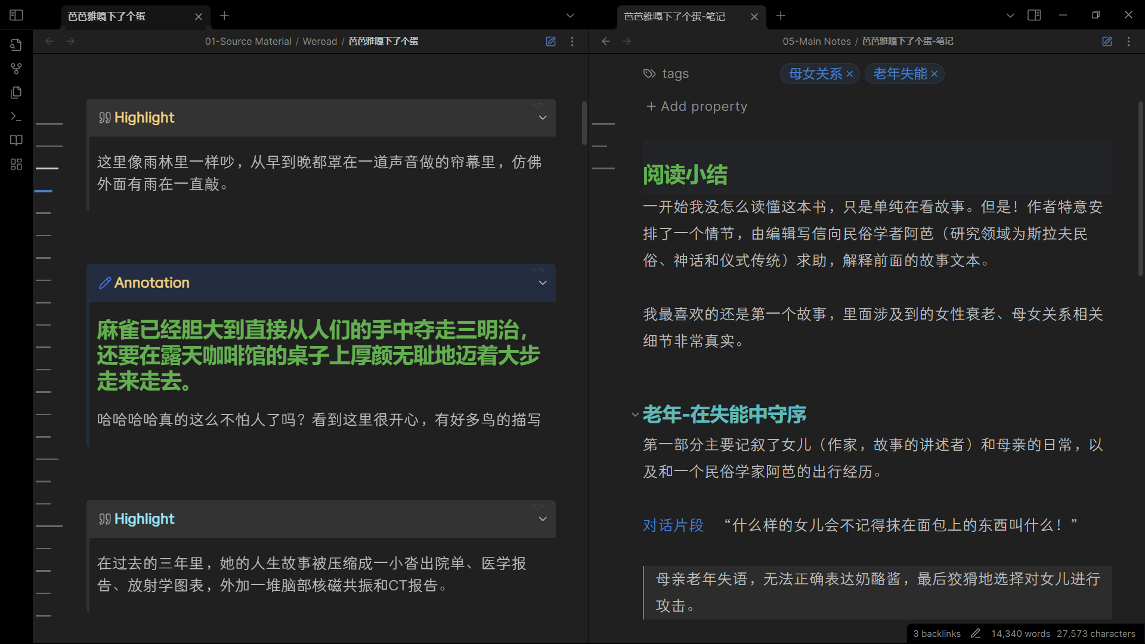The image size is (1145, 644).
Task: Open the quick switcher file icon
Action: [16, 45]
